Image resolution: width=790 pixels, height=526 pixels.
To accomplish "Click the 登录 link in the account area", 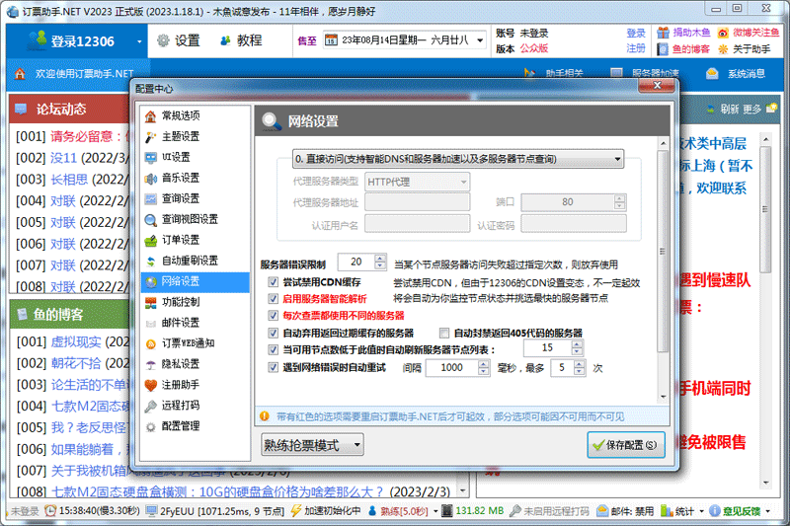I will (636, 34).
